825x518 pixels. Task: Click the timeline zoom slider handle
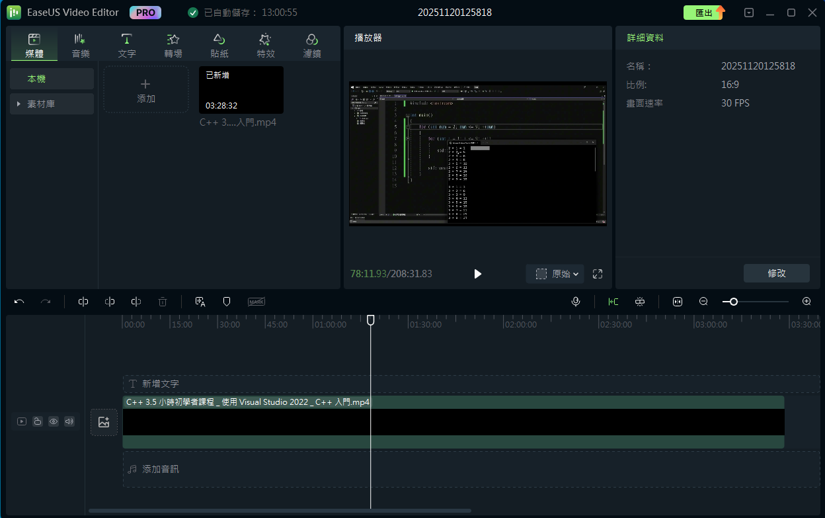(733, 302)
